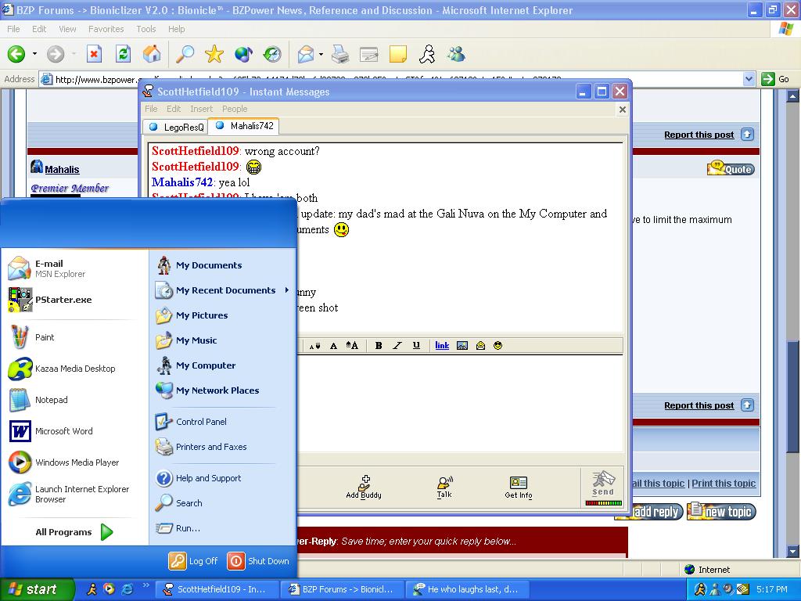
Task: Click Shut Down button
Action: (258, 560)
